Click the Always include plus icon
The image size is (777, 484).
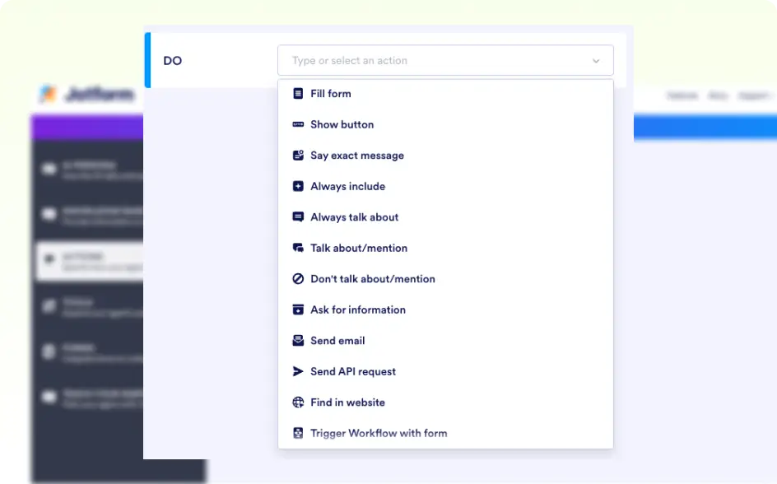click(298, 186)
